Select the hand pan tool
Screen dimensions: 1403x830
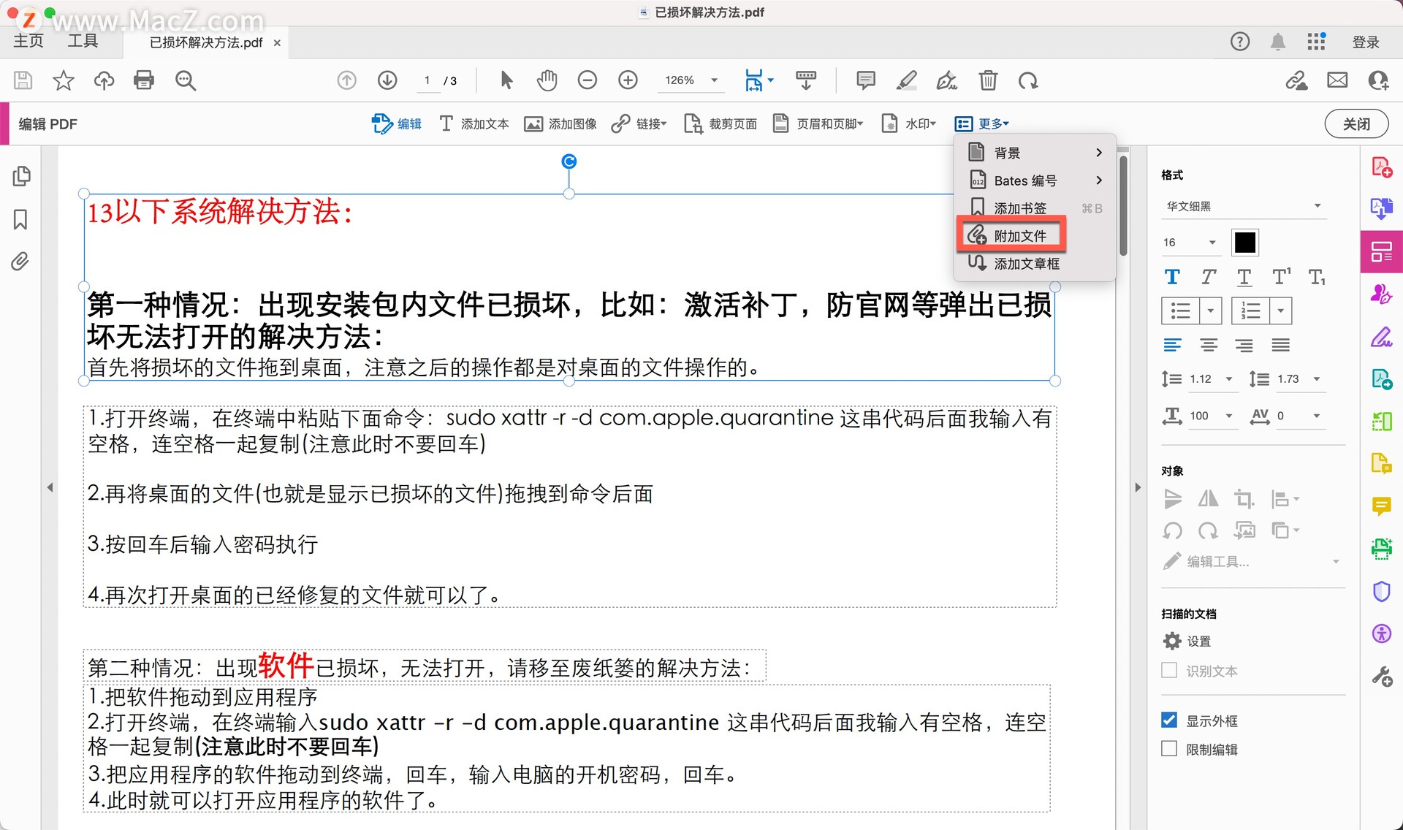[547, 80]
